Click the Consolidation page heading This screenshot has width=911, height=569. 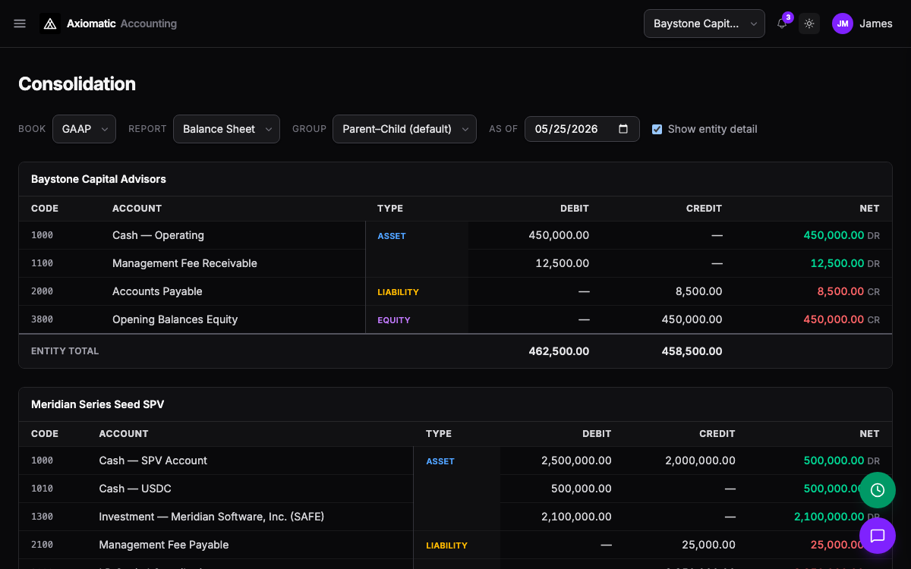click(77, 83)
